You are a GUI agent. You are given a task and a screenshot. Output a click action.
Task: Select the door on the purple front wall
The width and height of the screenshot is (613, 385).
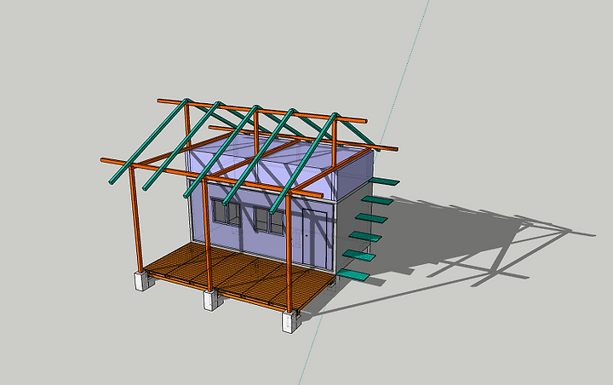point(315,237)
